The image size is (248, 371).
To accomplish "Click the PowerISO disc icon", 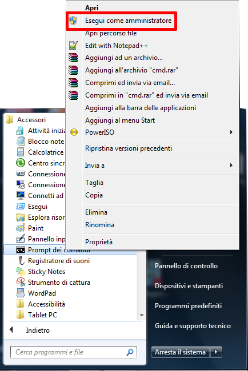I will [x=74, y=132].
